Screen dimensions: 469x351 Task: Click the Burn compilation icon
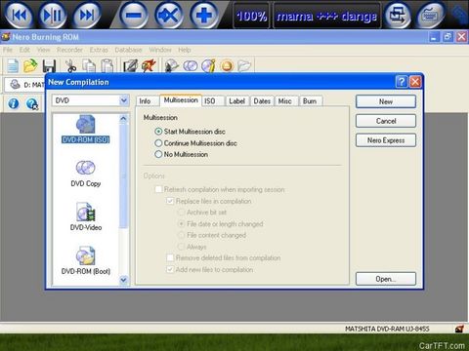[x=149, y=66]
